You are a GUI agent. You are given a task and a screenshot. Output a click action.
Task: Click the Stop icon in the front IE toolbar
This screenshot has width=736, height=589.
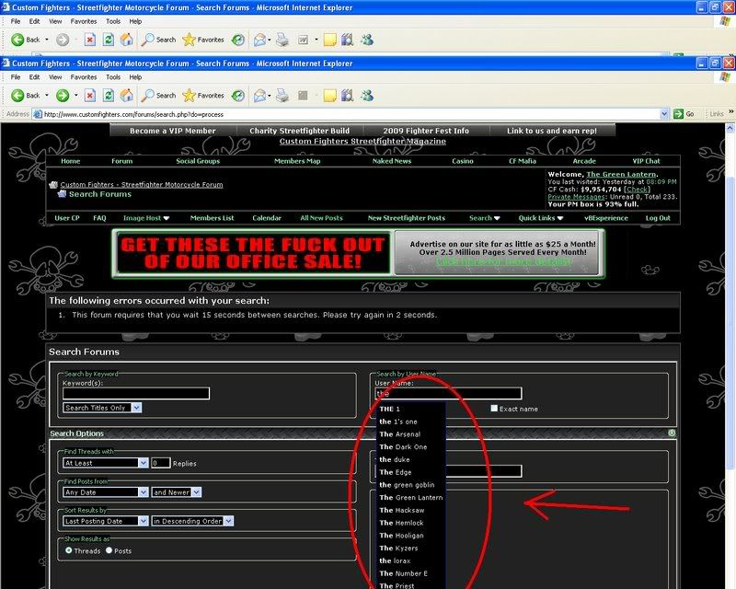click(x=89, y=96)
